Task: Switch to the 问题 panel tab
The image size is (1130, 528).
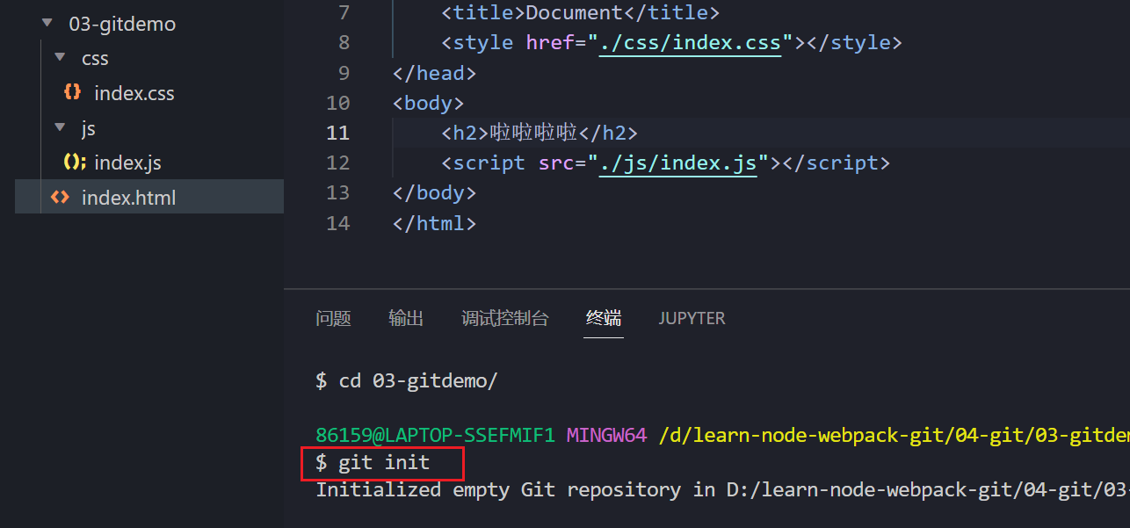Action: point(333,318)
